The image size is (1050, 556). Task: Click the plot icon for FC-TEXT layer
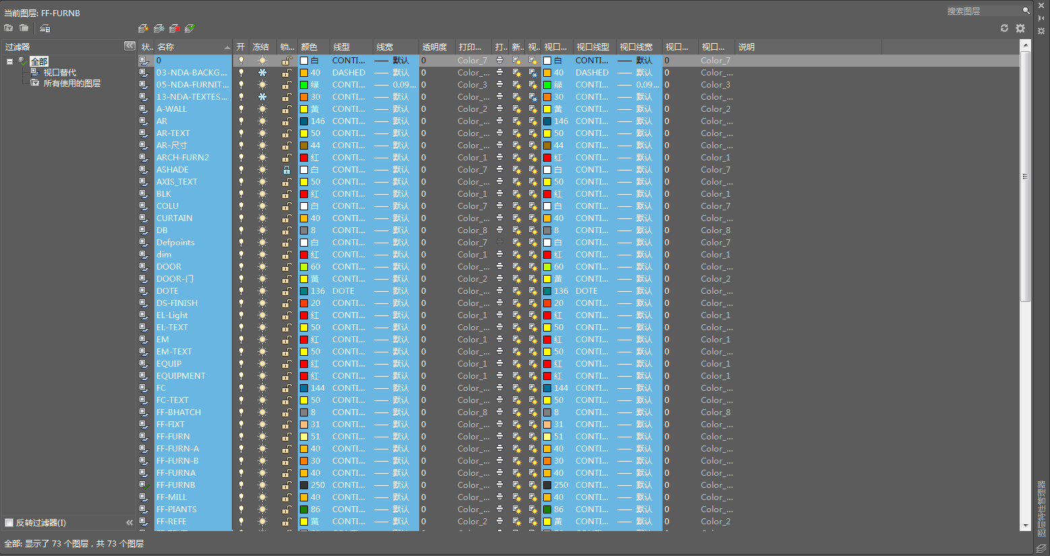point(499,400)
